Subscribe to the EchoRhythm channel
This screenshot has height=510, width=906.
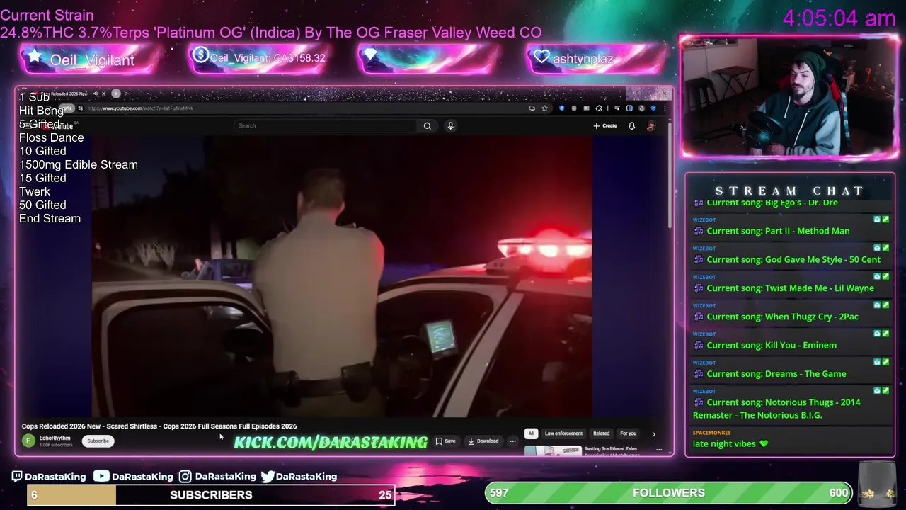(x=98, y=441)
